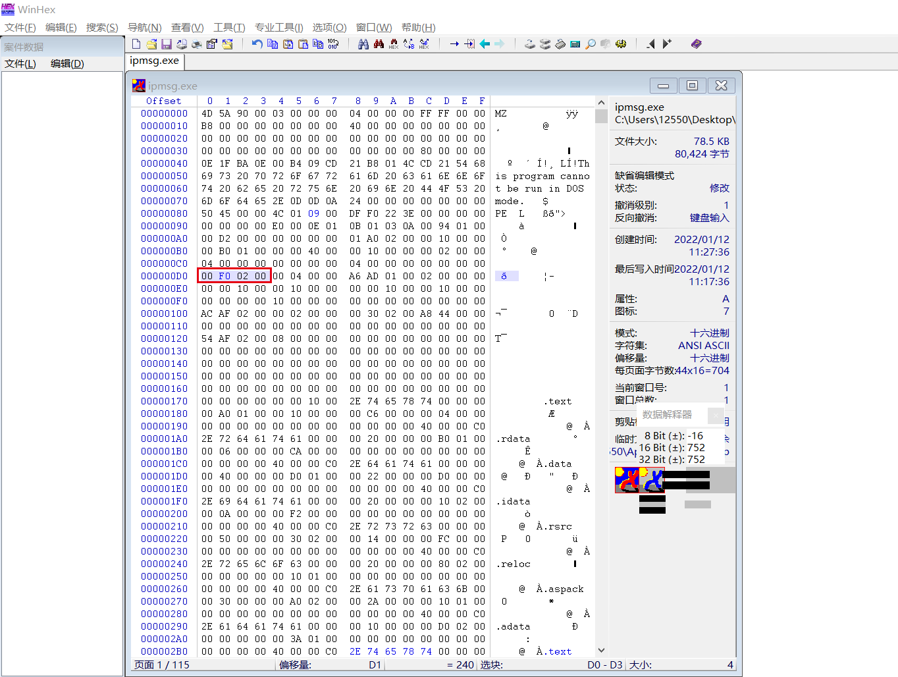Click the .aspack text in ASCII column
The height and width of the screenshot is (677, 898).
click(560, 589)
